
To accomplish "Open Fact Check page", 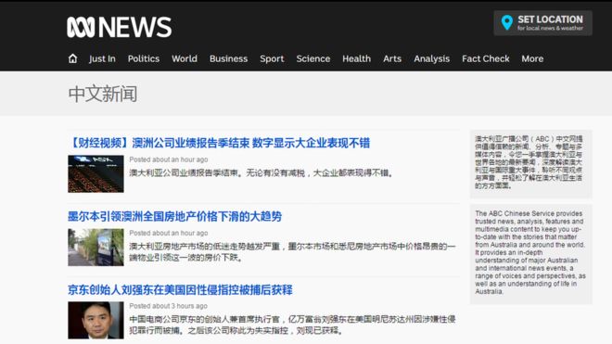I will (486, 58).
